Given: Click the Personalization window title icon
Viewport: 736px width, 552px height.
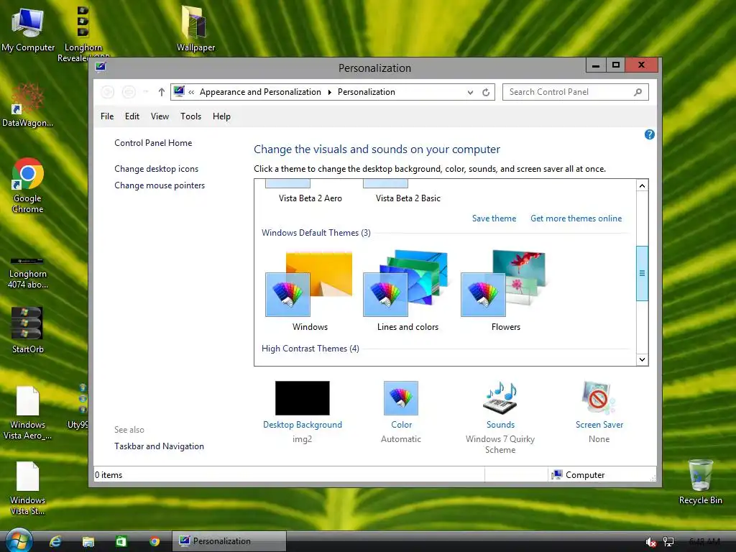Looking at the screenshot, I should tap(101, 67).
